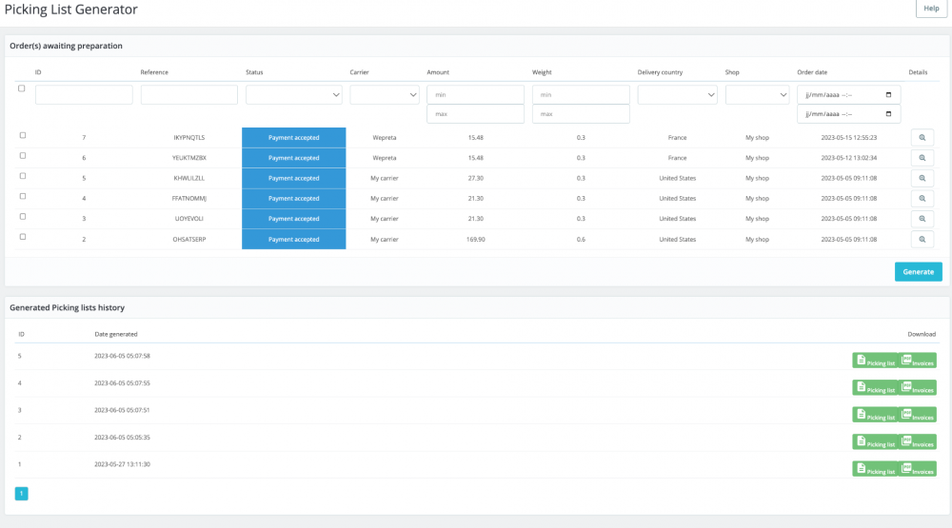Open the Help button
Image resolution: width=952 pixels, height=528 pixels.
point(931,9)
